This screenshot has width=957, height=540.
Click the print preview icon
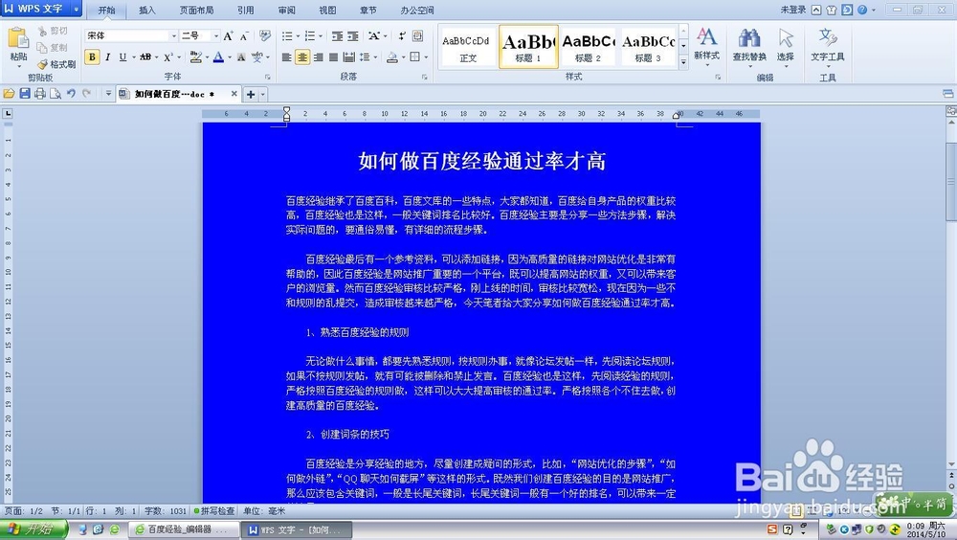click(x=56, y=94)
